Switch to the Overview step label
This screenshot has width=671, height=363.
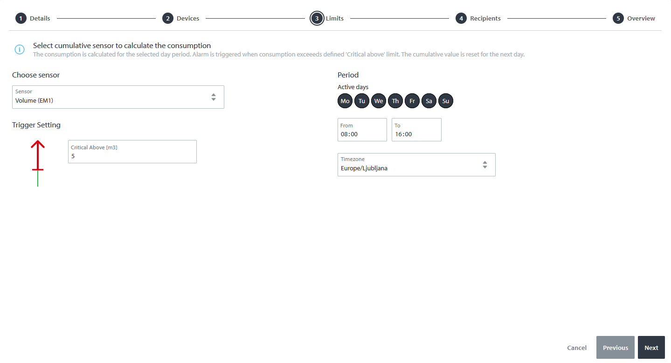(641, 18)
